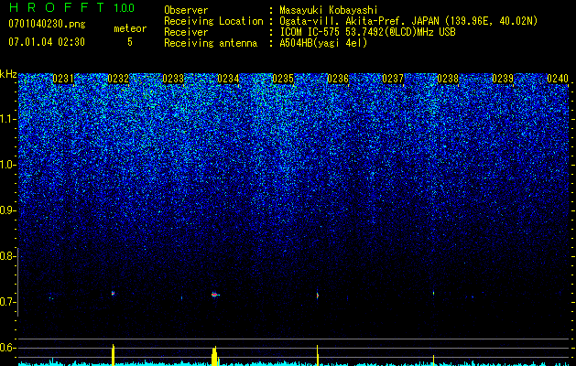This screenshot has height=366, width=576.
Task: Click the 1.1 frequency axis label
Action: [7, 119]
